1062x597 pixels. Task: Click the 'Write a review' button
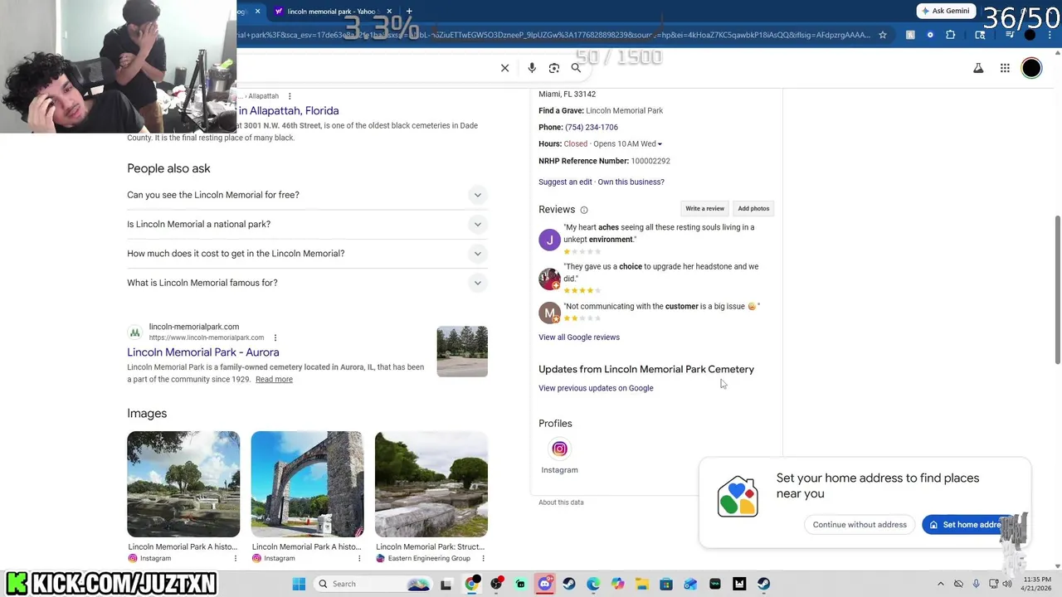click(705, 208)
